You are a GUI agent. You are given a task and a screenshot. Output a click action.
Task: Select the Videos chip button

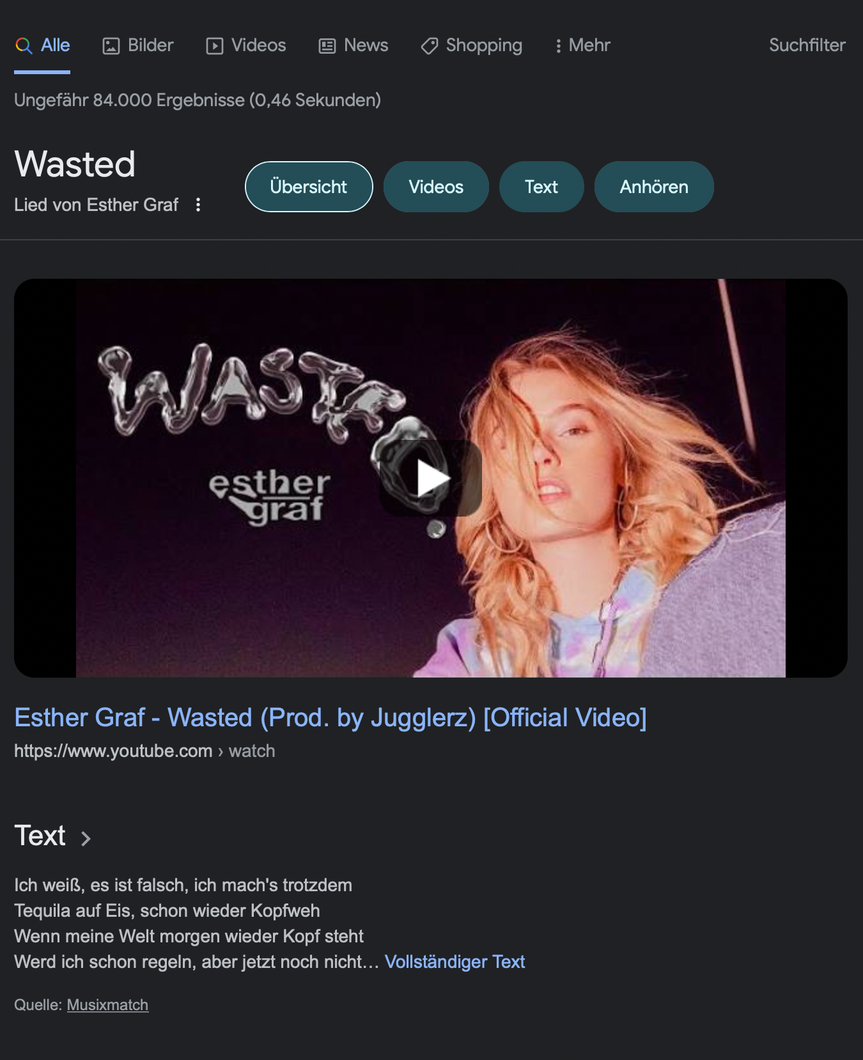point(436,187)
